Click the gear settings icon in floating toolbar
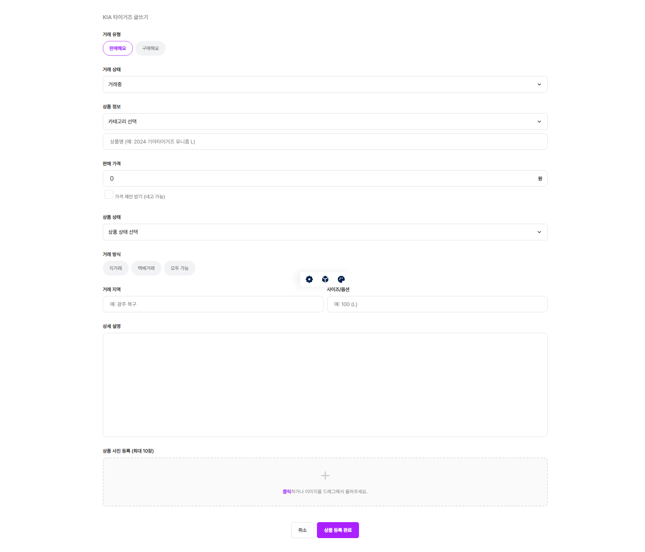645x552 pixels. pyautogui.click(x=309, y=279)
